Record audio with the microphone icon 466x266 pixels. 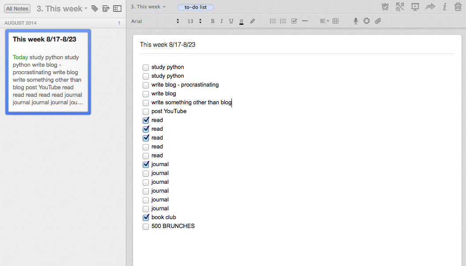[x=356, y=21]
